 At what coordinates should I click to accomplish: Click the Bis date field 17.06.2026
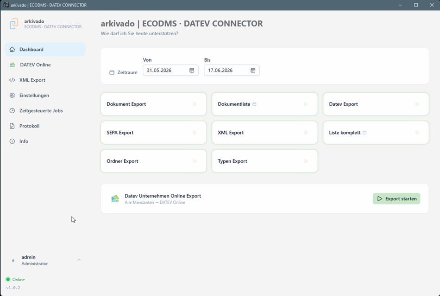pyautogui.click(x=232, y=70)
